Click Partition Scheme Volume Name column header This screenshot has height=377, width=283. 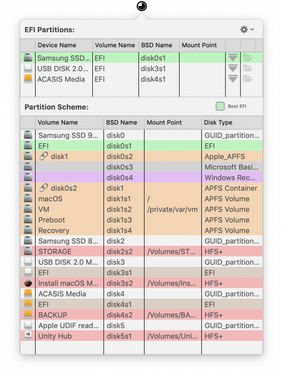pyautogui.click(x=69, y=123)
